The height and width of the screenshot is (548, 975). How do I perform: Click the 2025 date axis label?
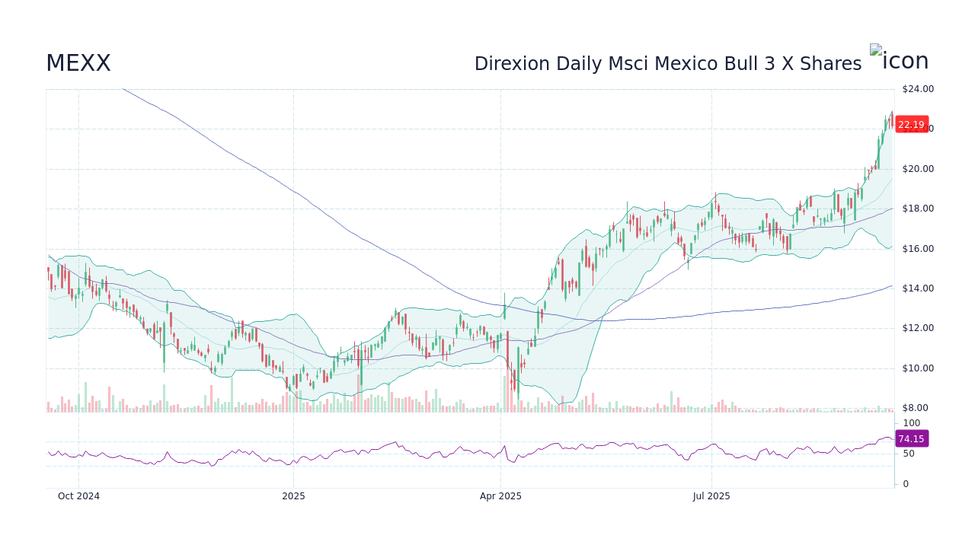point(293,496)
